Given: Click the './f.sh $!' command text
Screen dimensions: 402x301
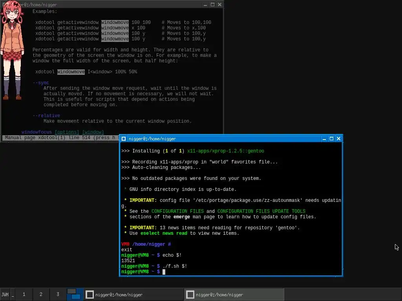Looking at the screenshot, I should pyautogui.click(x=175, y=266).
